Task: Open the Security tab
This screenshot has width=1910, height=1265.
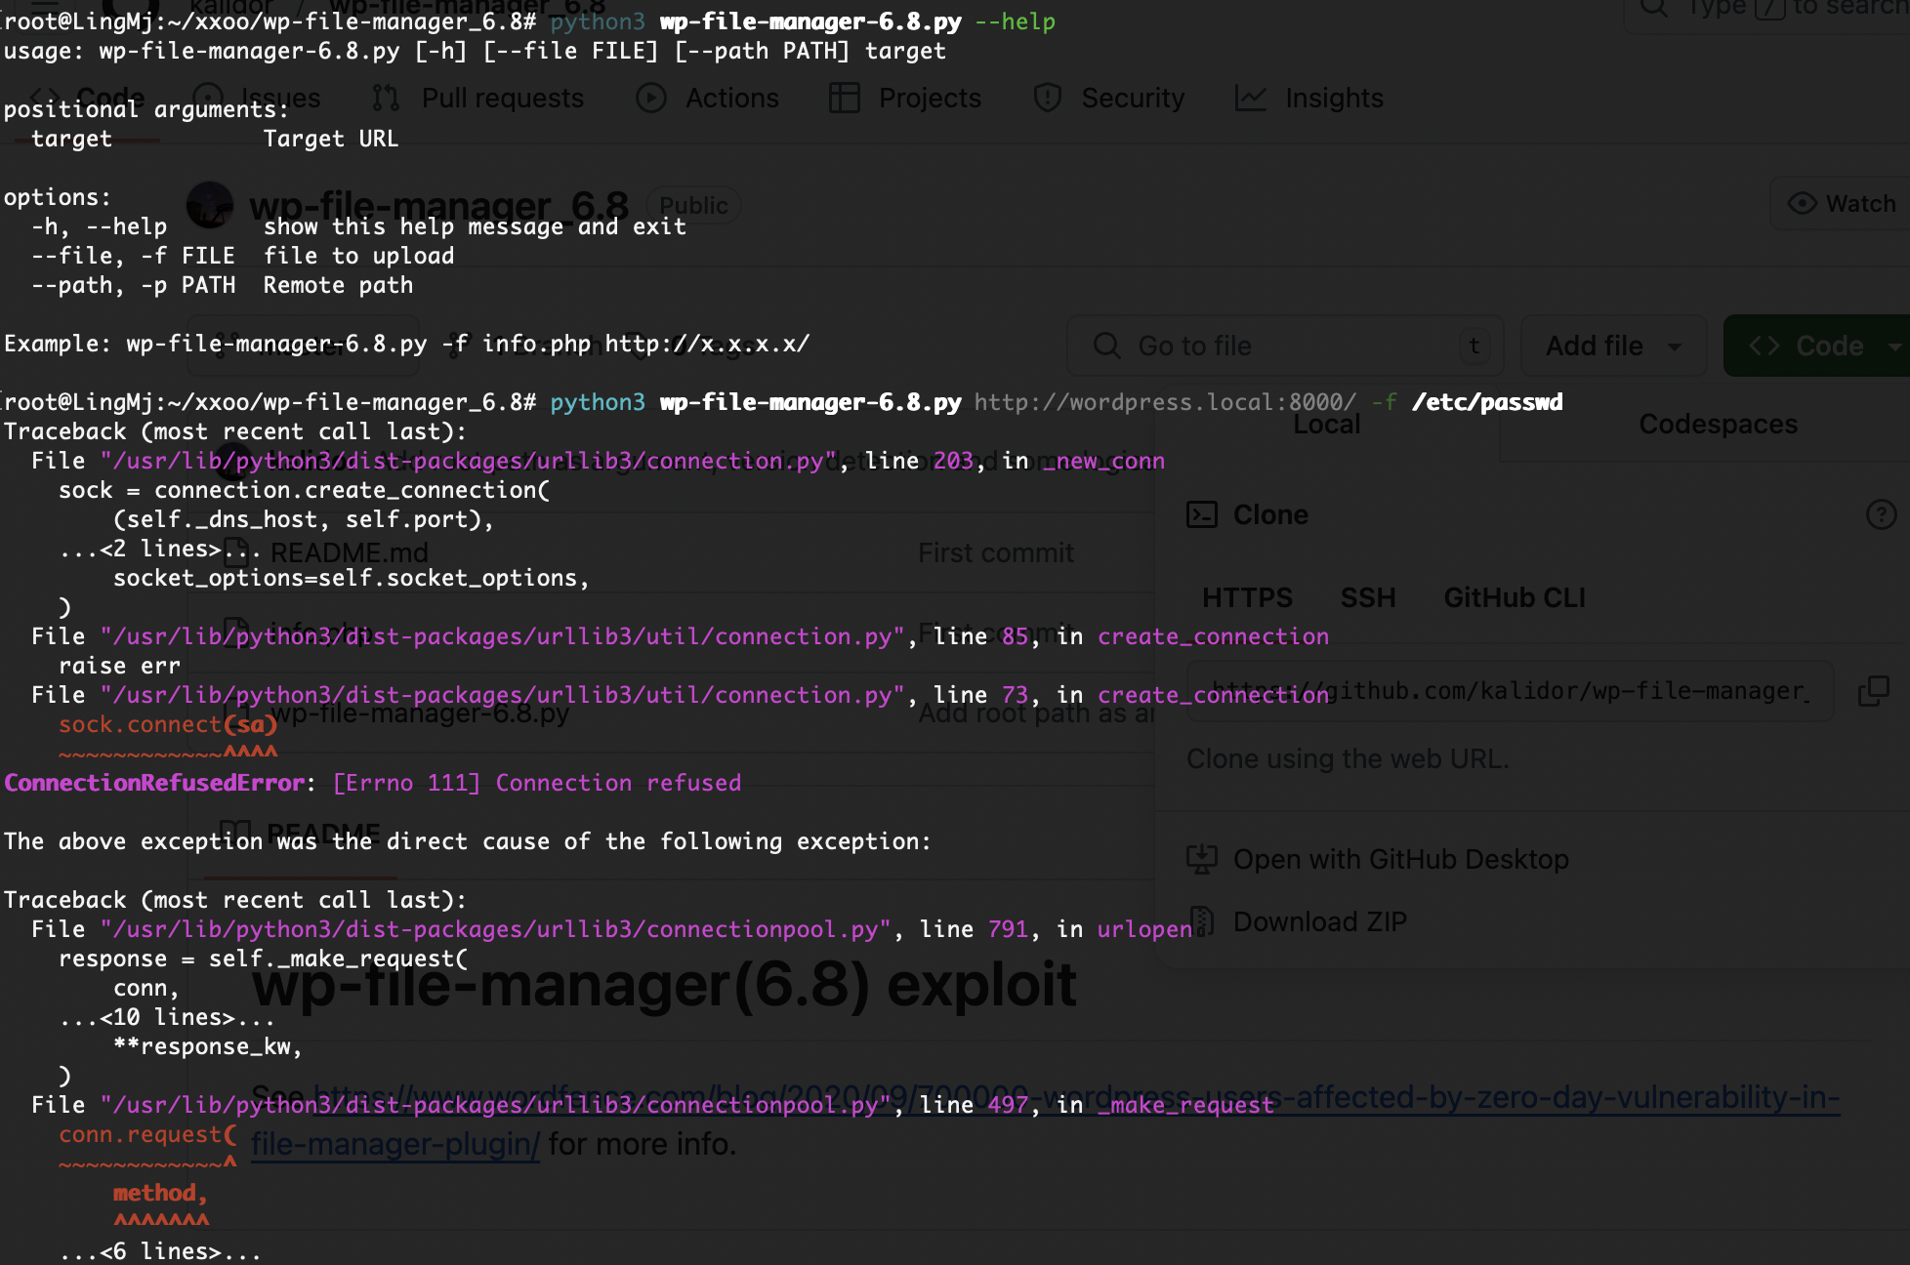Action: click(x=1109, y=99)
